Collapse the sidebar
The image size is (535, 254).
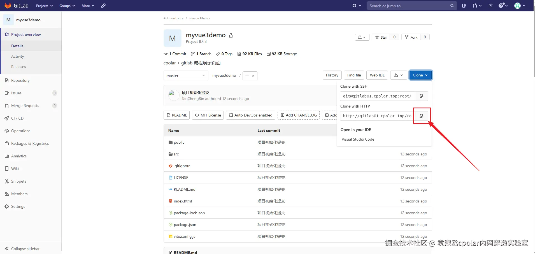tap(25, 249)
